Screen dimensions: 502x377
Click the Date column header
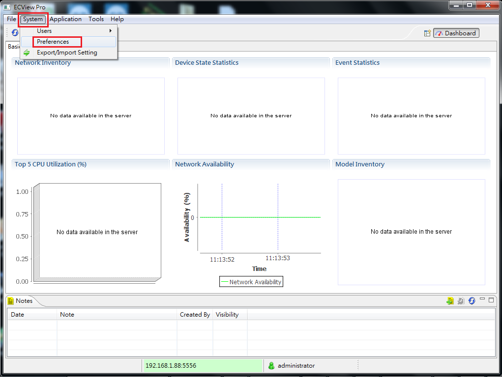click(32, 315)
